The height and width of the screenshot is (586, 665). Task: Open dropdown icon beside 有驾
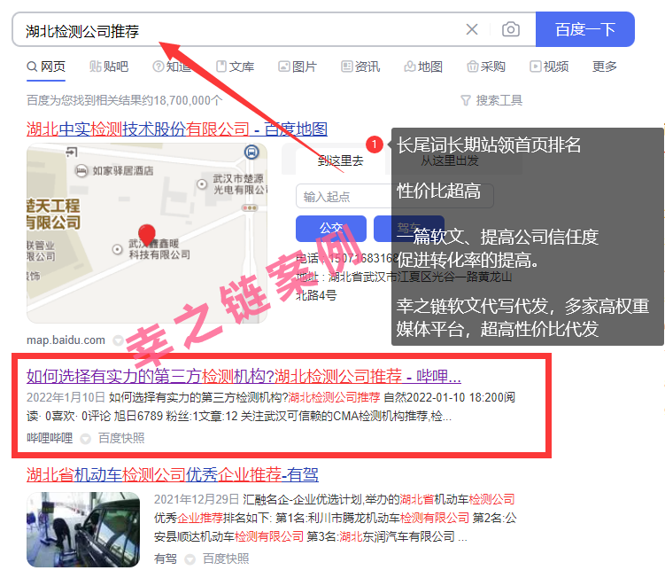(190, 559)
